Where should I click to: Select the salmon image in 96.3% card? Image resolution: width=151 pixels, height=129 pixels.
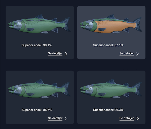[x=111, y=89]
